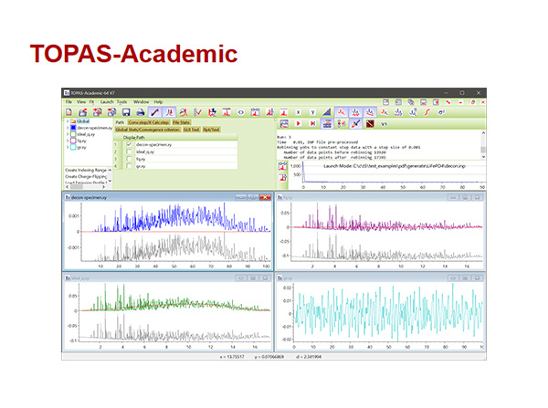548x408 pixels.
Task: Click the cyan gr.xy color swatch
Action: (x=73, y=147)
